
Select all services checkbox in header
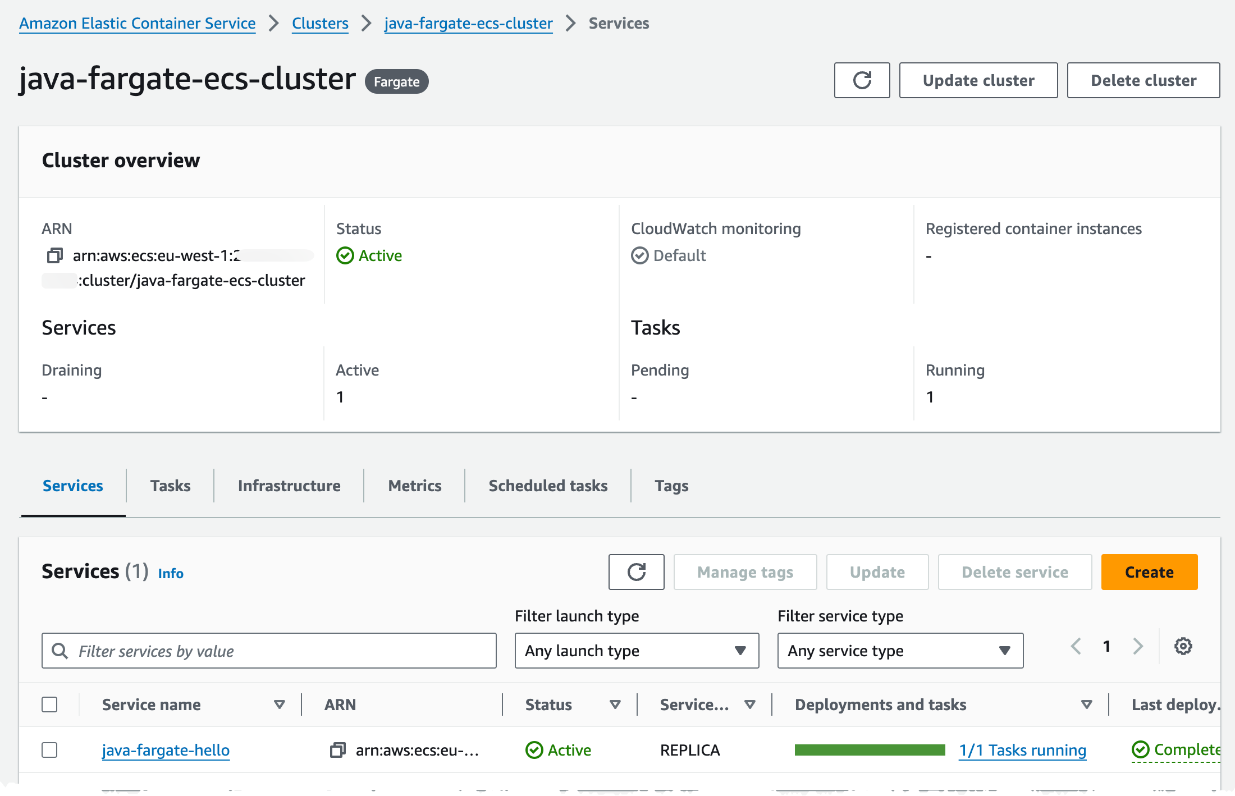(49, 704)
